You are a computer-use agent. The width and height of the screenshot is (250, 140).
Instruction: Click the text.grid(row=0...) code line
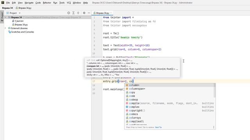[132, 49]
